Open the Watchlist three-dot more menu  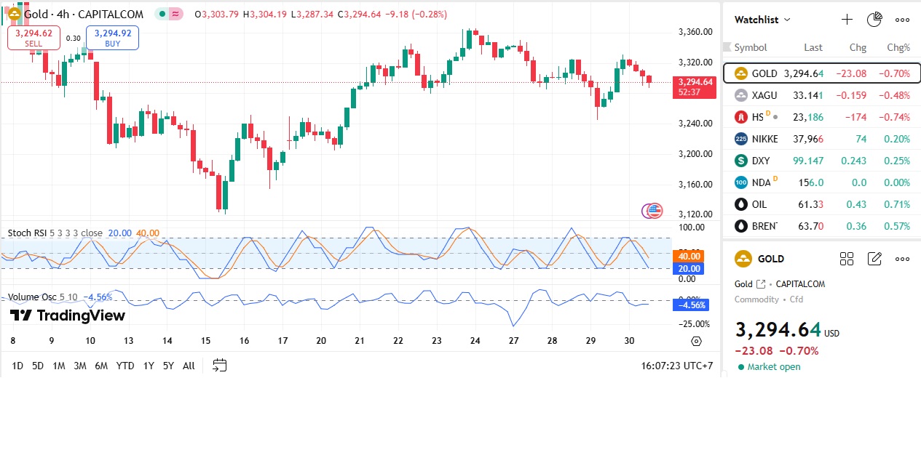[902, 20]
